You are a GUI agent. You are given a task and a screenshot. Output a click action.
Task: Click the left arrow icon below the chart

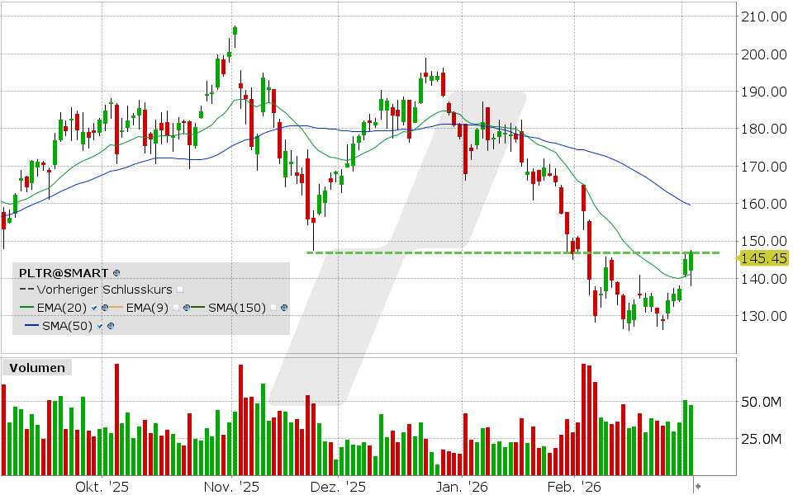pyautogui.click(x=698, y=487)
